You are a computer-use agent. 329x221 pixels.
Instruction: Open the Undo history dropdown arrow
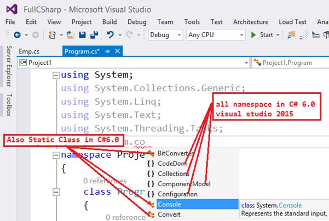click(120, 35)
